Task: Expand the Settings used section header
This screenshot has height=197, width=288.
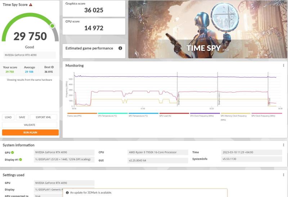Action: [x=14, y=175]
